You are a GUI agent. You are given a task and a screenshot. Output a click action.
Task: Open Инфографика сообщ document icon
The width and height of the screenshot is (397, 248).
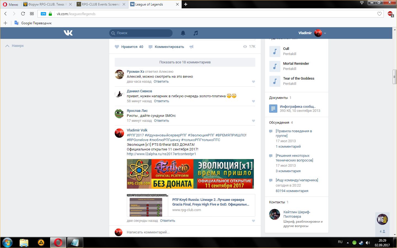(x=273, y=109)
